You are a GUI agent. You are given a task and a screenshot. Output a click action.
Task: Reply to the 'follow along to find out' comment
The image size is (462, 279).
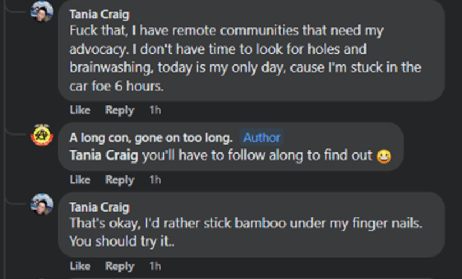[x=119, y=180]
